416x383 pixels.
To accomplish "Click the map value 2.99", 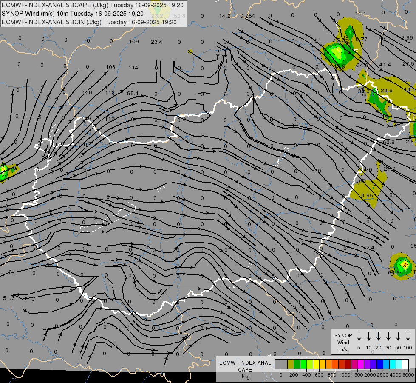I will click(407, 38).
